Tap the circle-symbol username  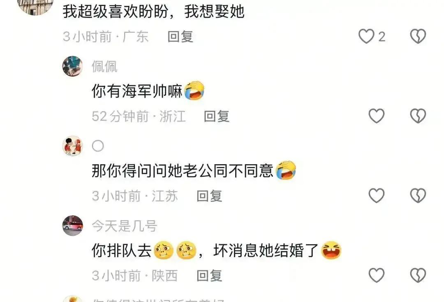click(98, 146)
